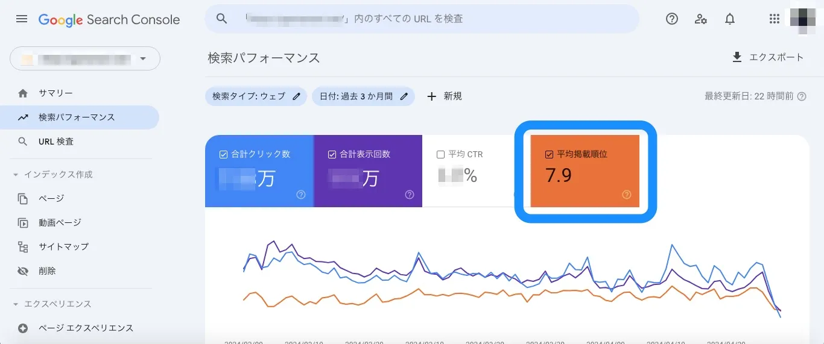
Task: Uncheck 平均掲載順位 checkbox
Action: (549, 154)
